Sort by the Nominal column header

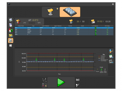pyautogui.click(x=70, y=26)
